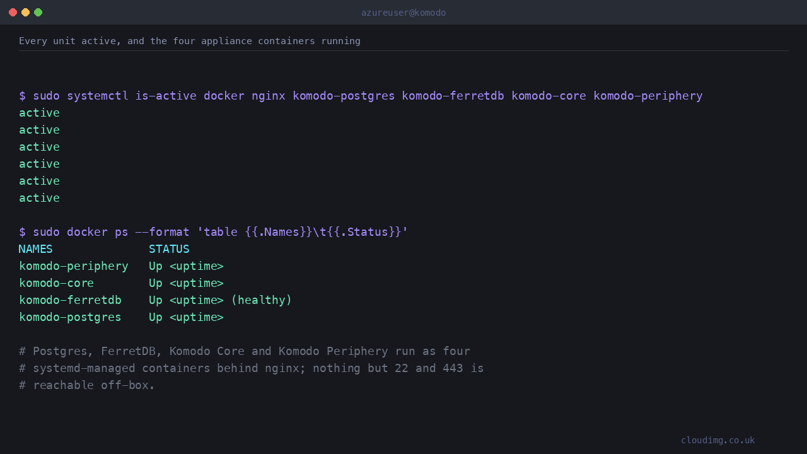Click the komodo-postgres container name in table
Viewport: 807px width, 454px height.
(x=70, y=317)
